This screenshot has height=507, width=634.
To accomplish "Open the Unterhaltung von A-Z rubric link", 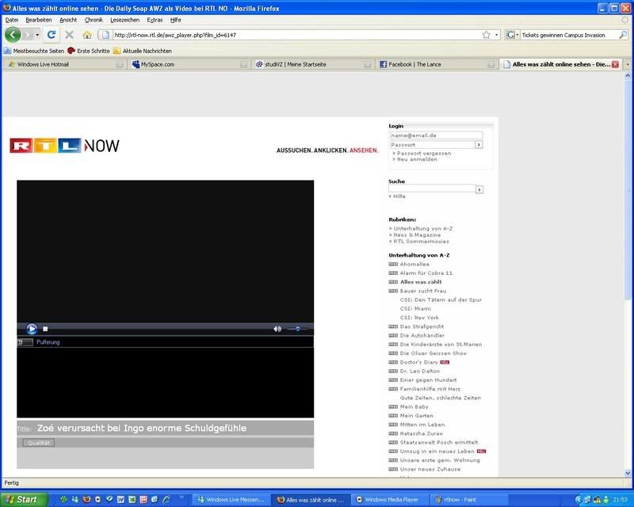I will pyautogui.click(x=423, y=228).
